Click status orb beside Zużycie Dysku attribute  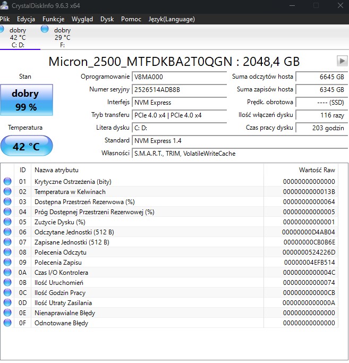point(7,222)
